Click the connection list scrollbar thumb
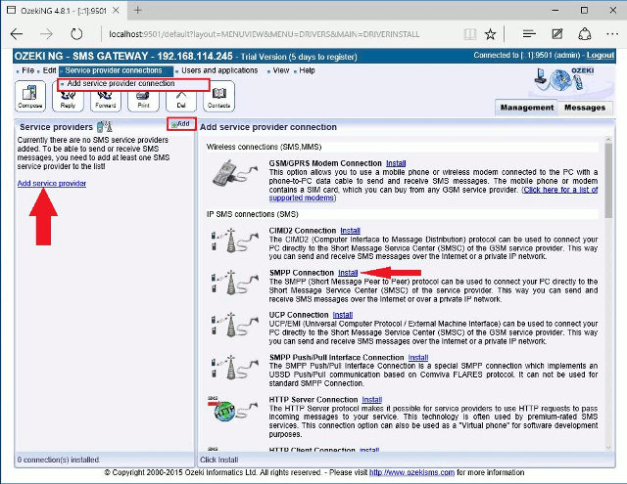This screenshot has width=627, height=484. [608, 180]
